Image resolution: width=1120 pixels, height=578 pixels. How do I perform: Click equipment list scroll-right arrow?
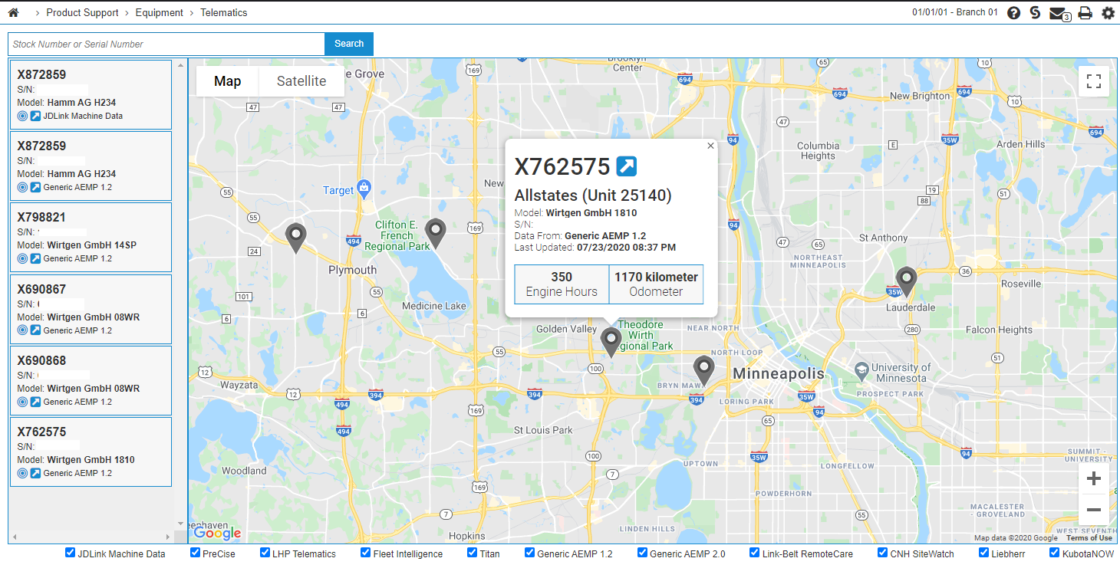(166, 537)
